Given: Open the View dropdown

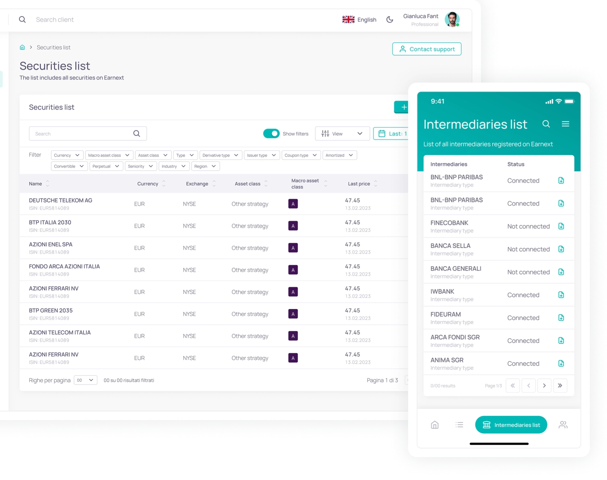Looking at the screenshot, I should tap(342, 134).
